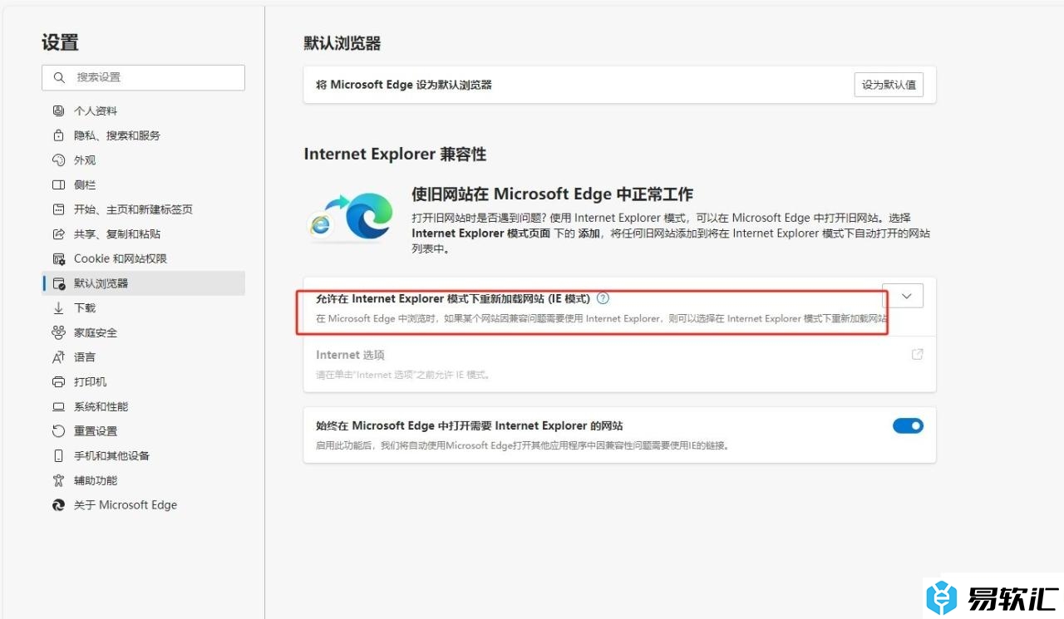1064x619 pixels.
Task: Click the icon next to 开始、主页和新建标签页
Action: coord(58,209)
